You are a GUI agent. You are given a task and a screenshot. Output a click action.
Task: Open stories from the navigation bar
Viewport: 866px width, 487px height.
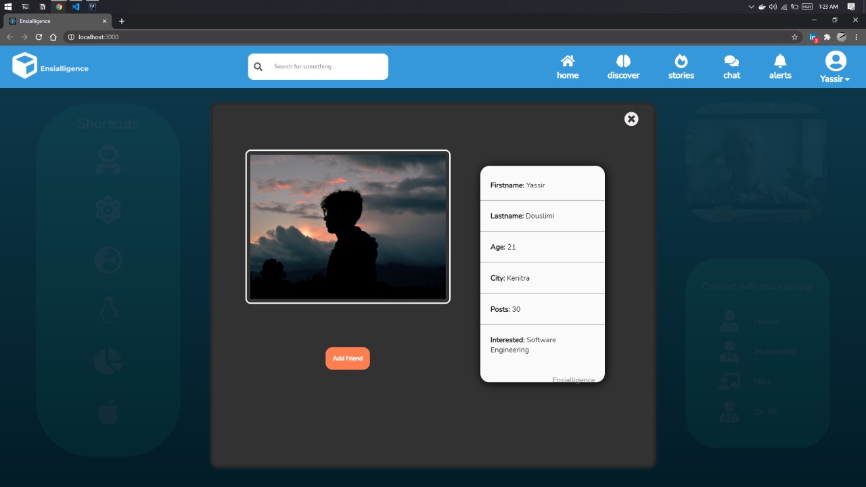(681, 64)
